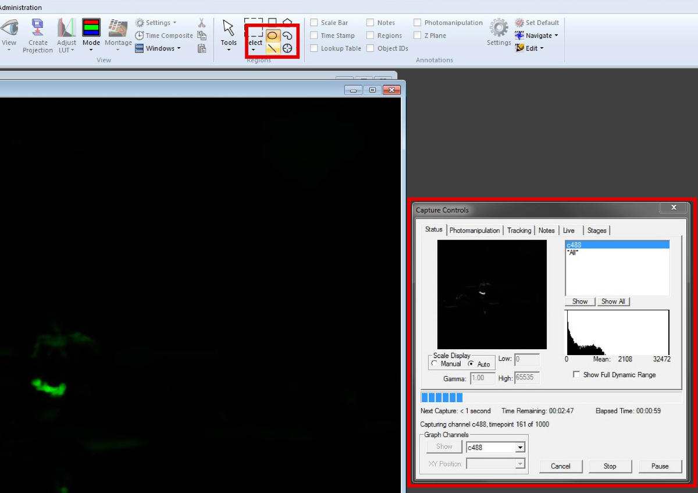Screen dimensions: 698x493
Task: Select *All* in the channel list
Action: (573, 253)
